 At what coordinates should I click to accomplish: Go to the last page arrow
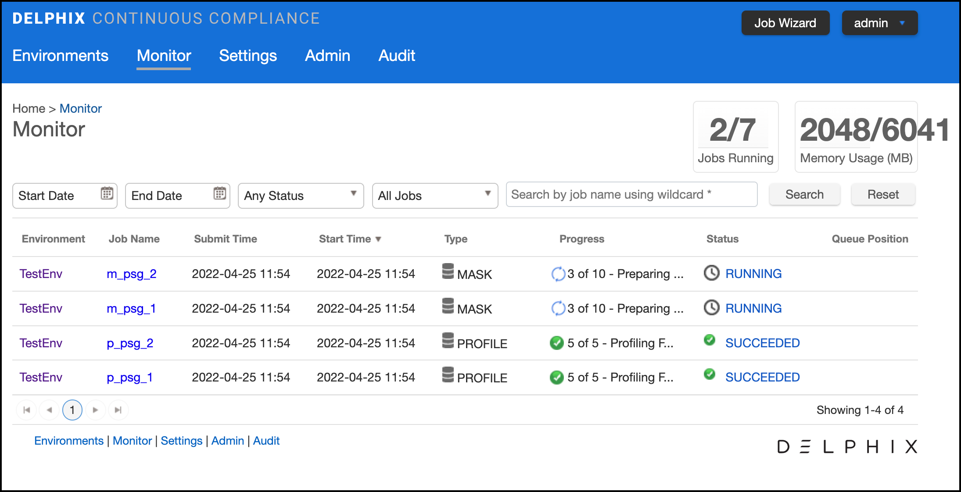(118, 410)
